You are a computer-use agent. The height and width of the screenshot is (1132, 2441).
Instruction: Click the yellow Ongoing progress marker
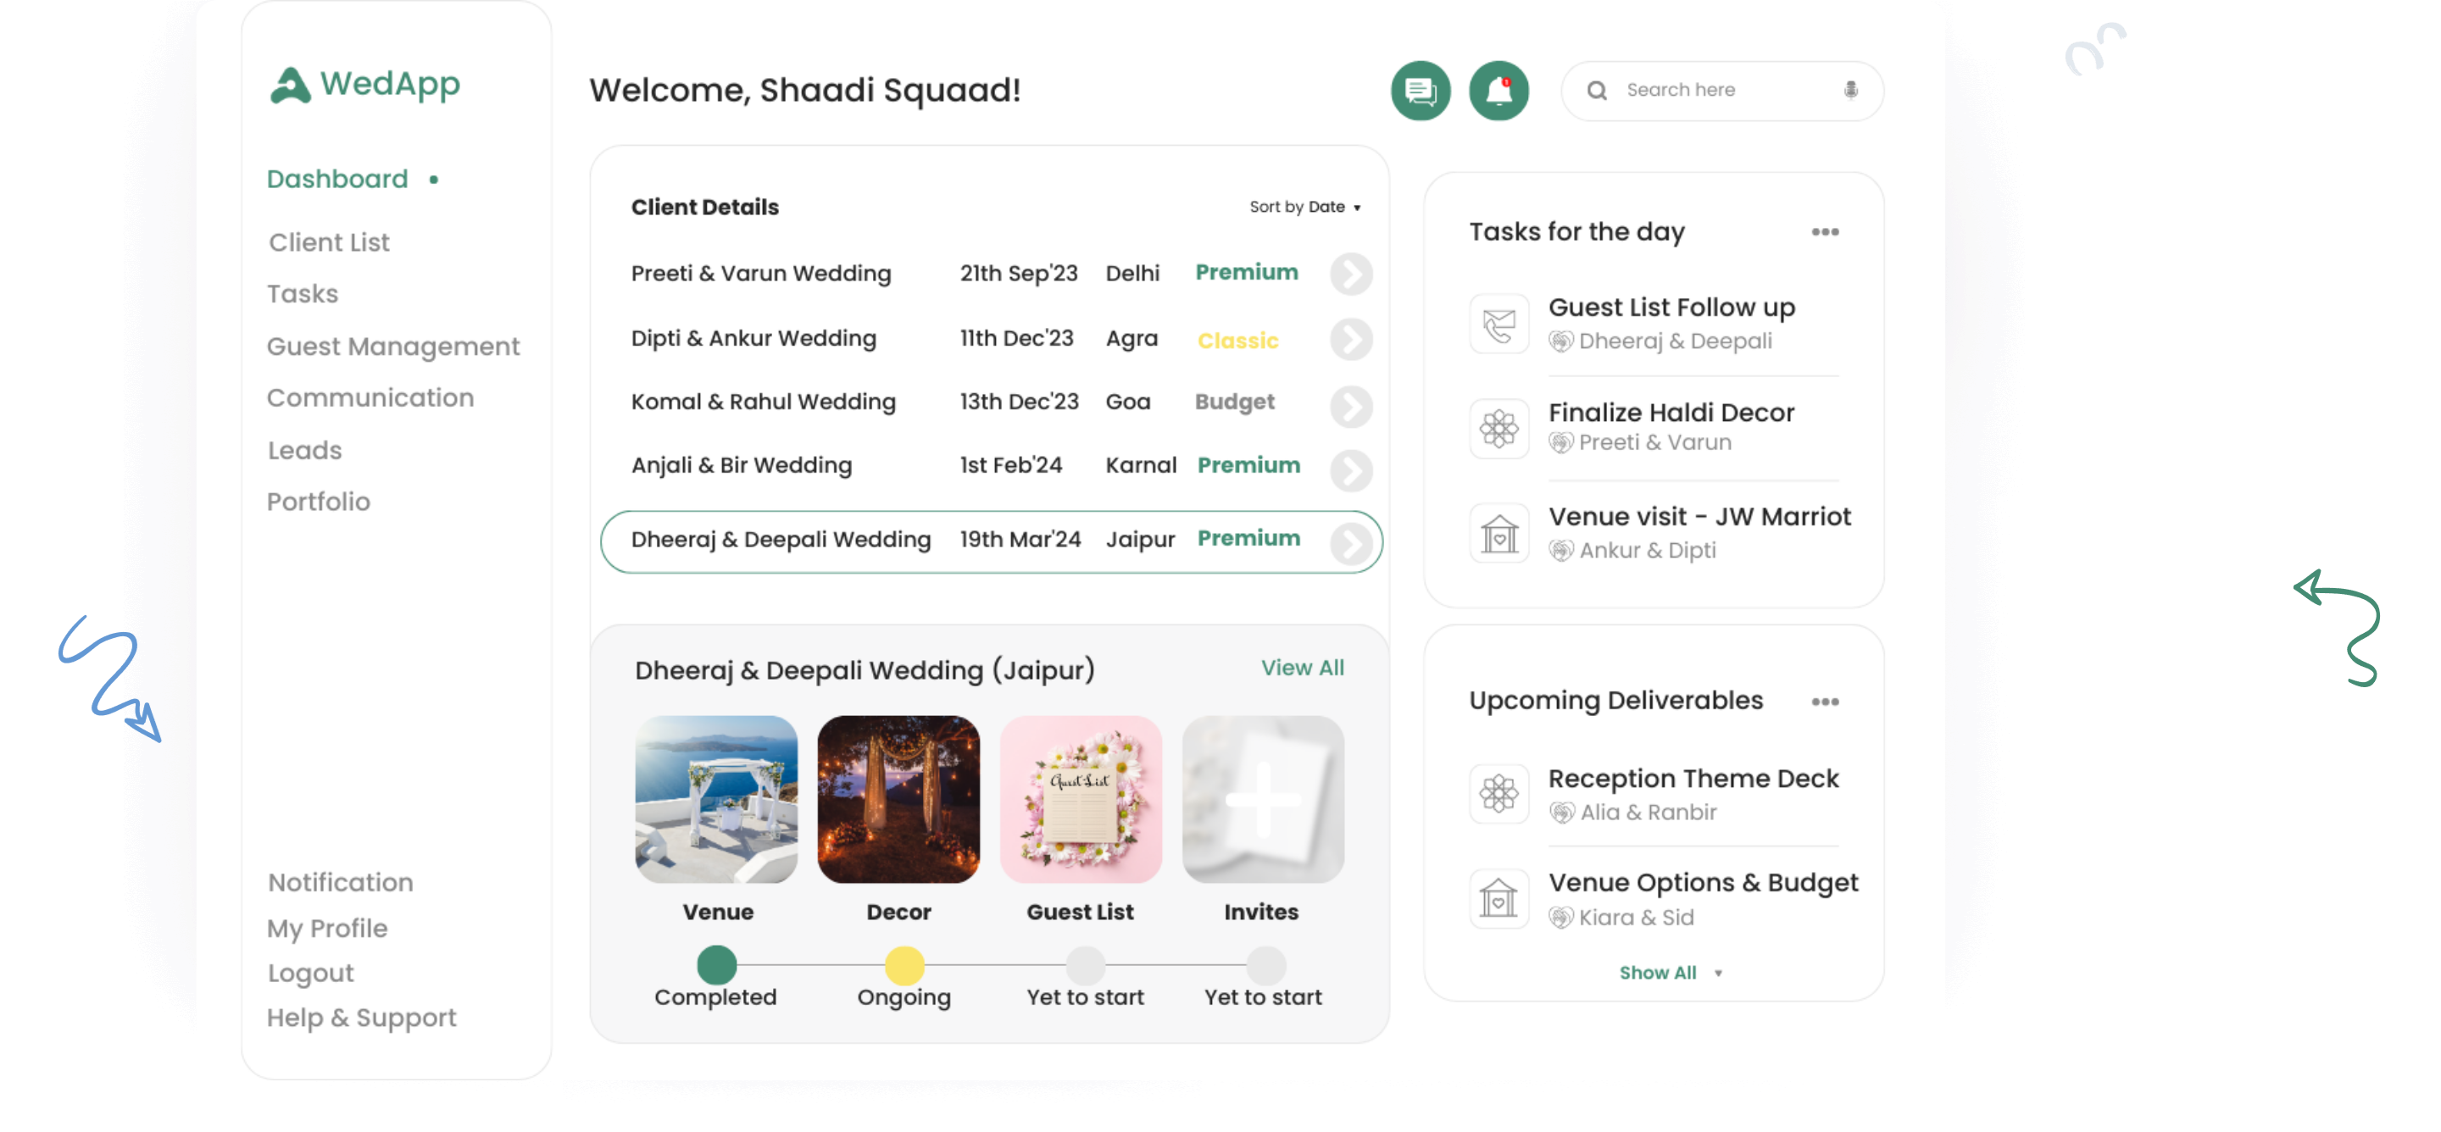(904, 965)
